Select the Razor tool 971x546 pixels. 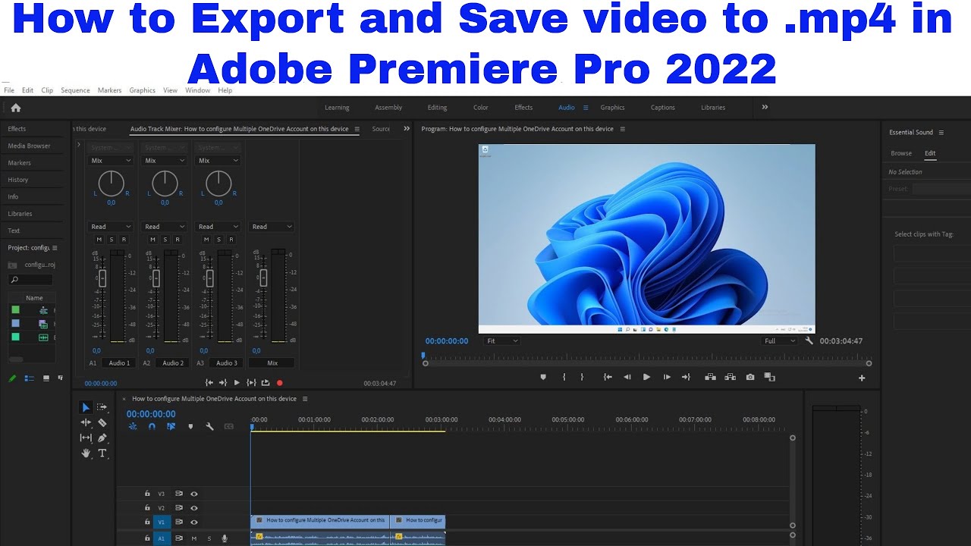point(102,422)
